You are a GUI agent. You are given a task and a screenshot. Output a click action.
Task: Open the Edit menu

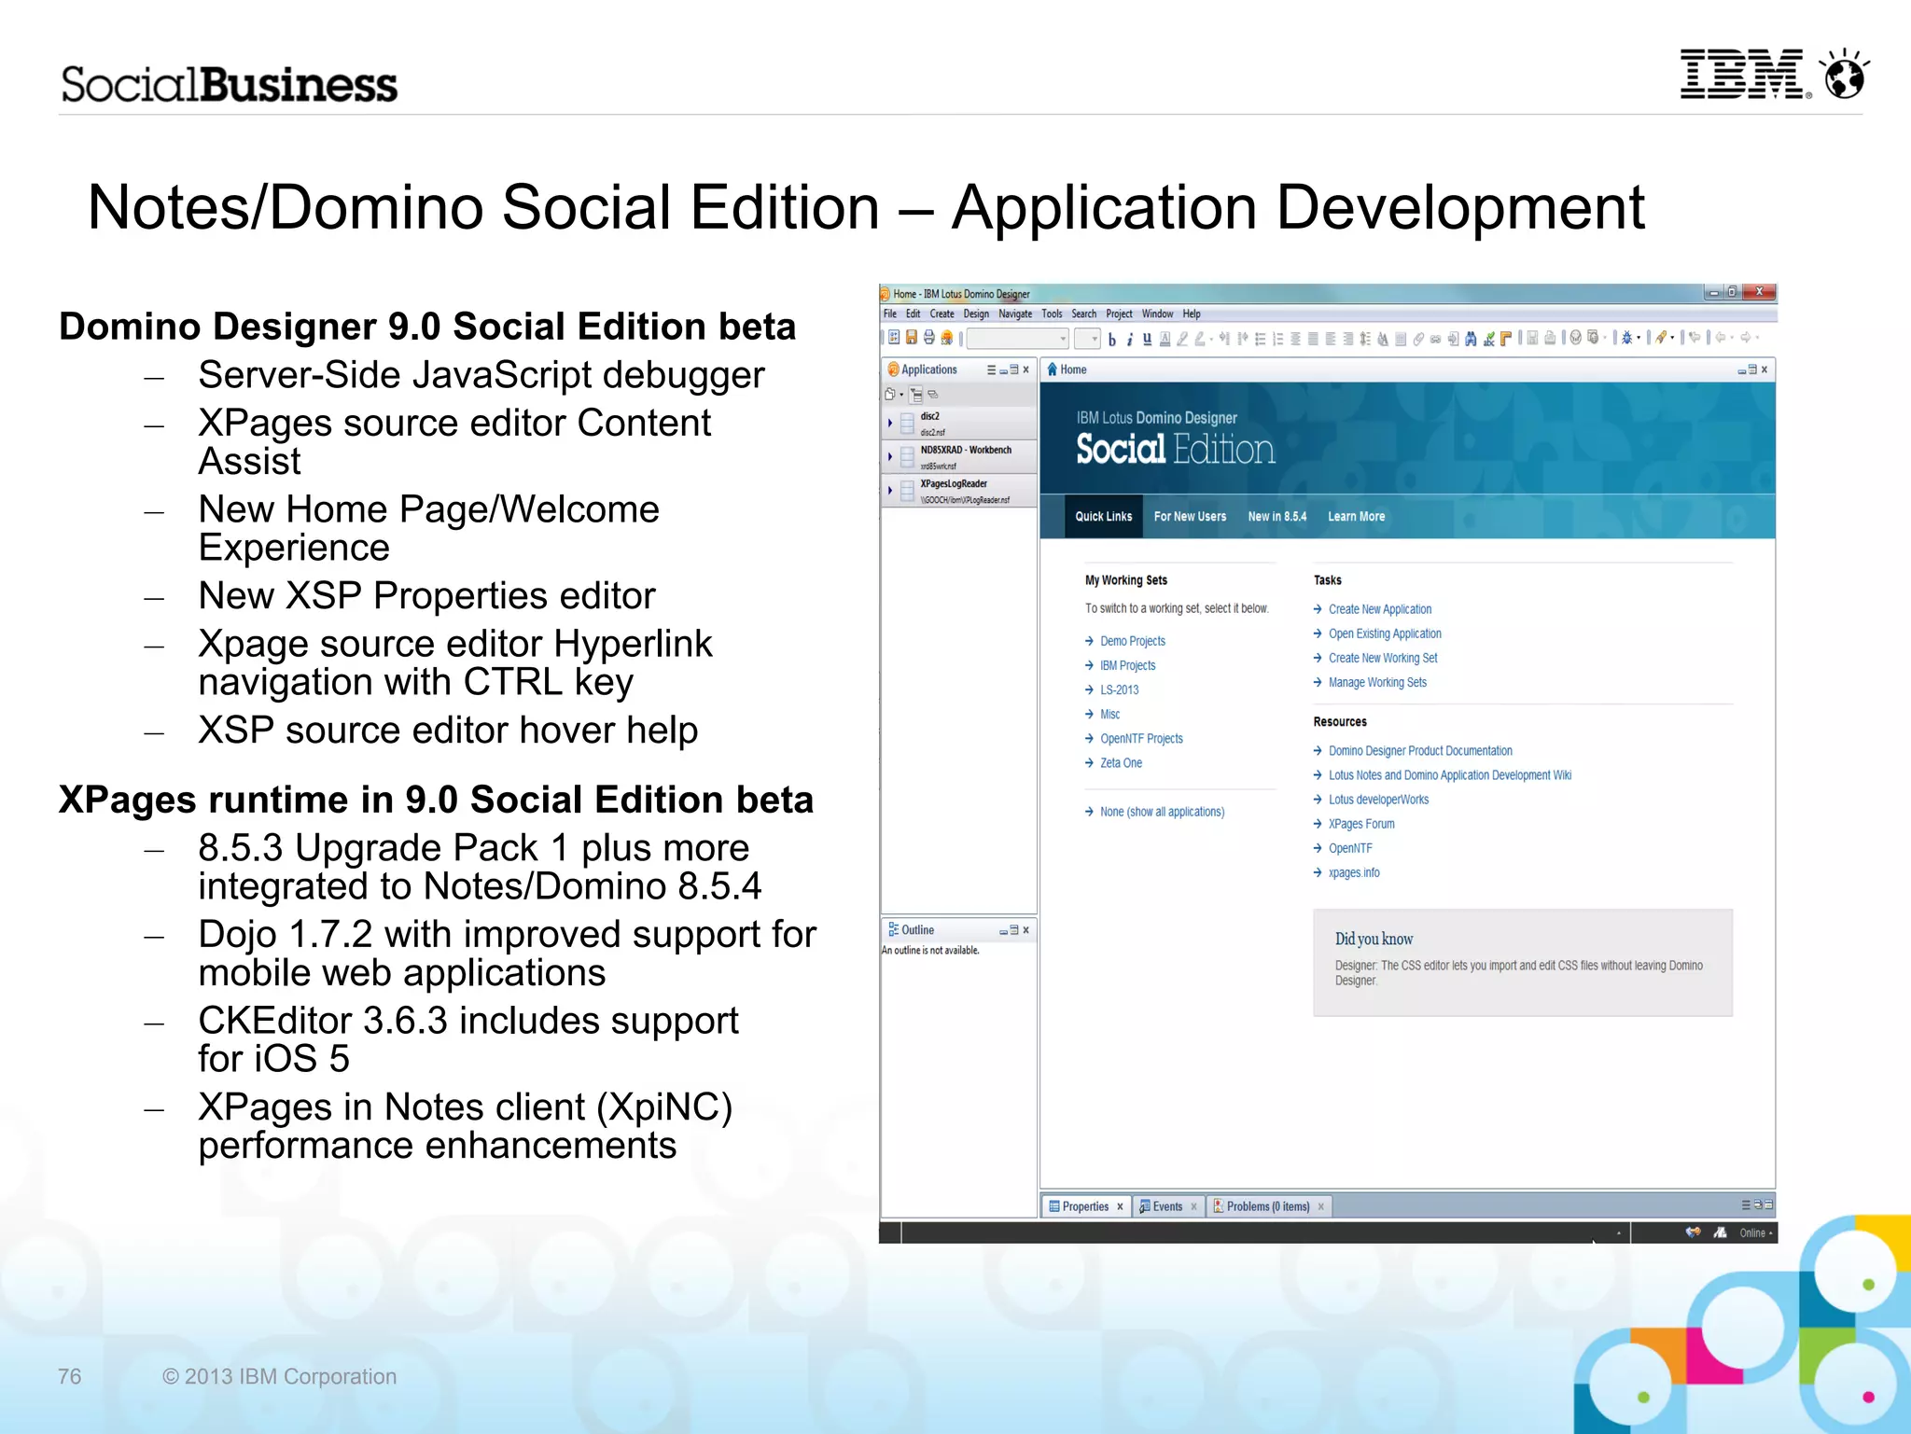coord(913,314)
